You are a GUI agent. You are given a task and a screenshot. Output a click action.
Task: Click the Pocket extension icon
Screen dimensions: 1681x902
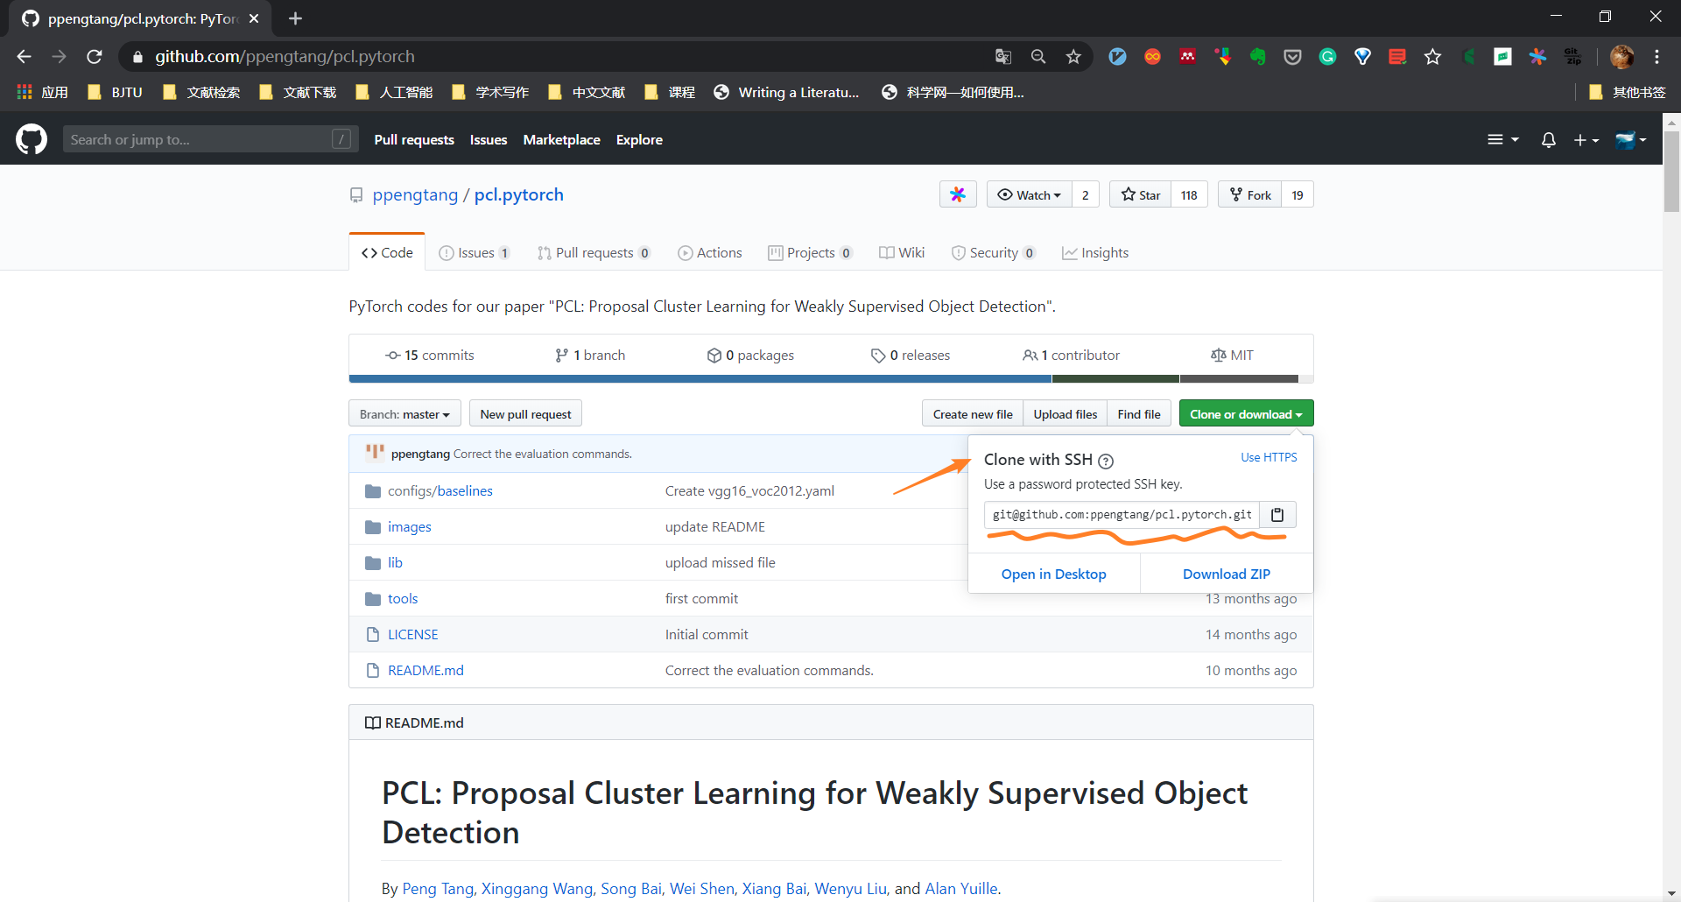click(x=1292, y=57)
